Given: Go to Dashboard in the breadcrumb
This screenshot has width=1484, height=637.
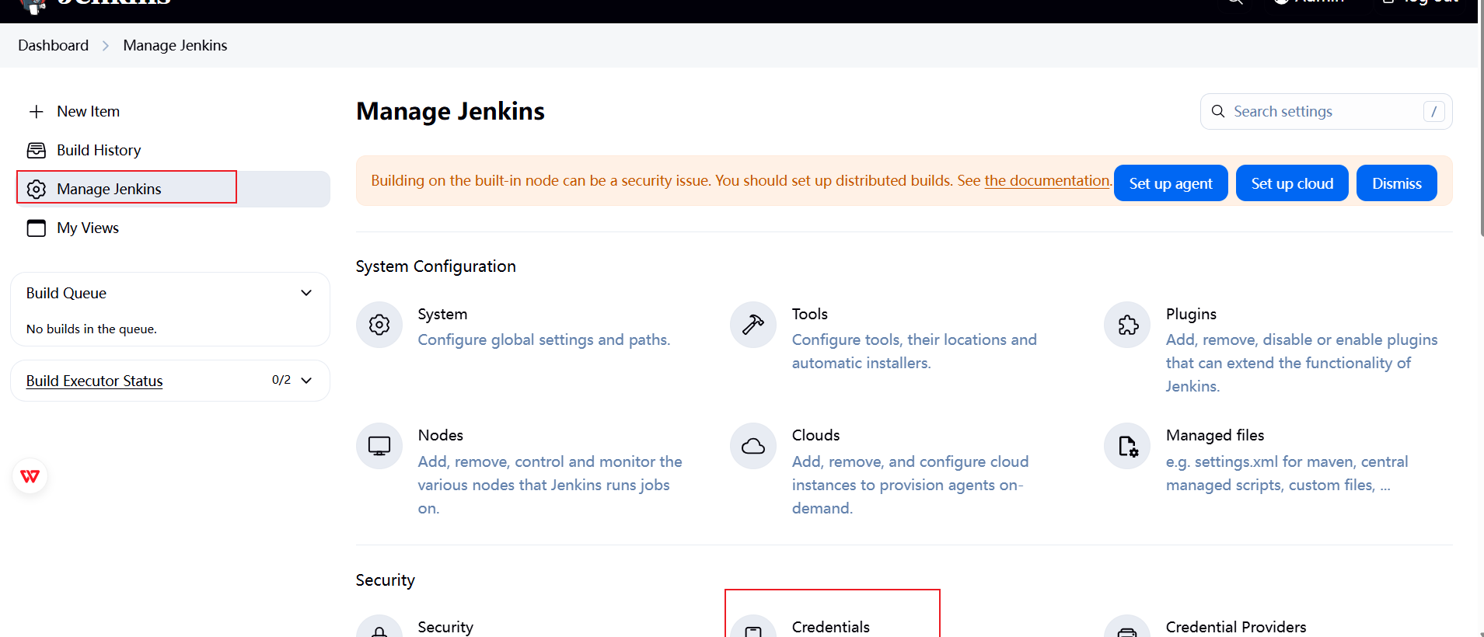Looking at the screenshot, I should click(x=54, y=45).
